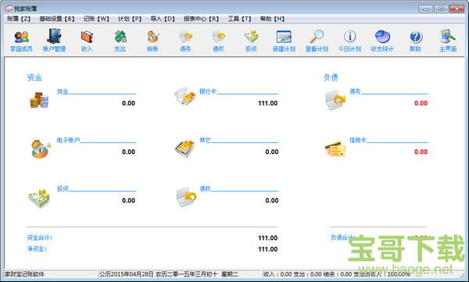This screenshot has width=469, height=282.
Task: Click the 银行卡 account label
Action: click(208, 91)
